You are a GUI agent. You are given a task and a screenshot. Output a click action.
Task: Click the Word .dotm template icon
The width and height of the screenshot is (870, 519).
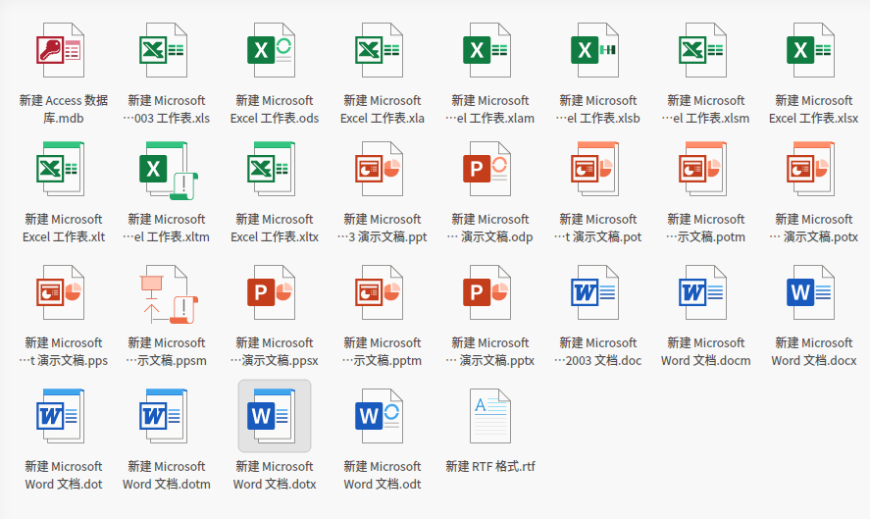tap(163, 416)
